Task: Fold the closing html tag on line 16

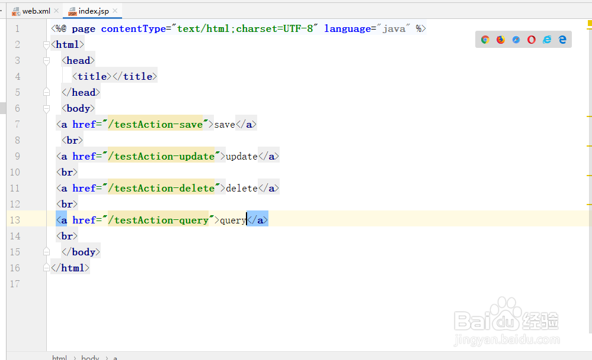Action: click(46, 268)
